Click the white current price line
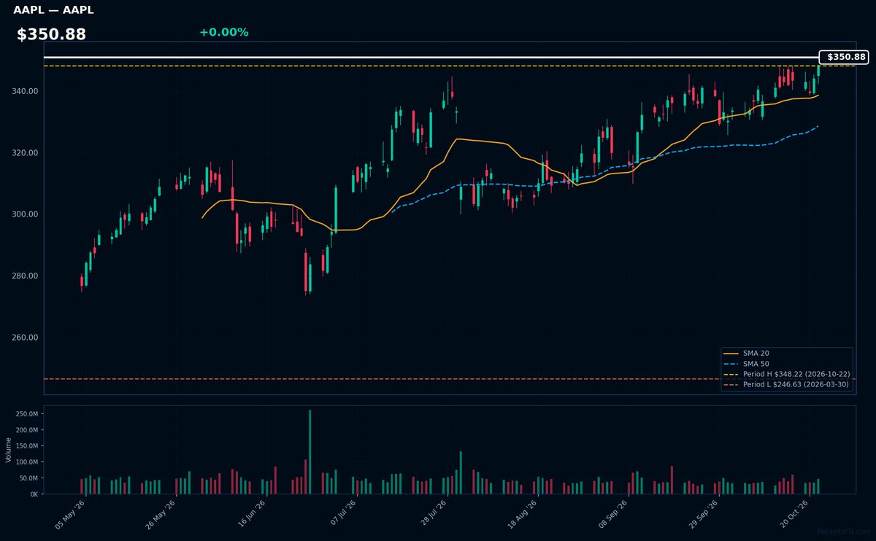The image size is (876, 541). point(431,57)
